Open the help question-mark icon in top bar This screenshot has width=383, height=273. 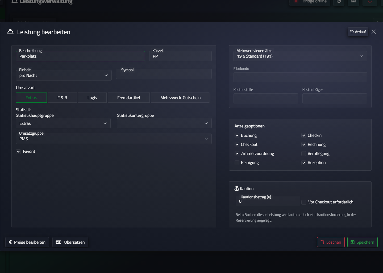339,2
